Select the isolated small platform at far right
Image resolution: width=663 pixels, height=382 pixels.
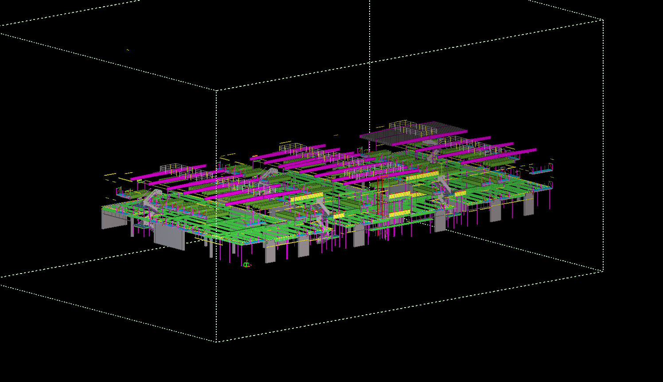[x=542, y=170]
